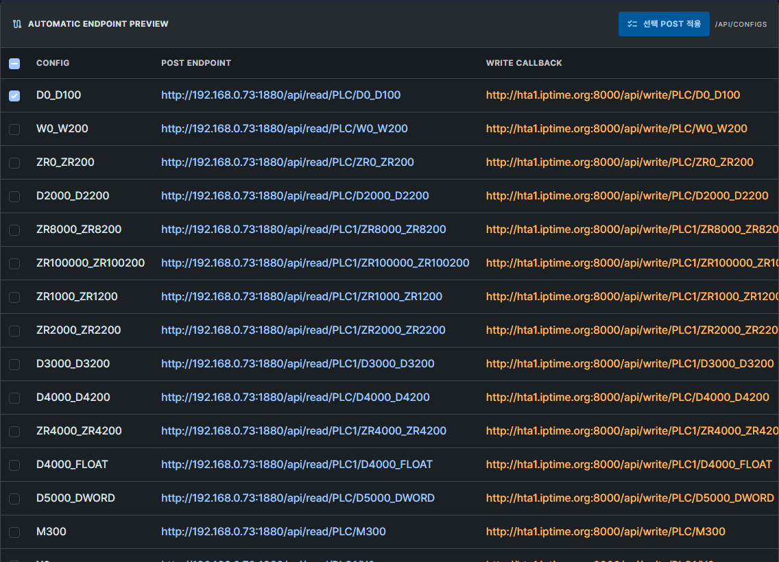The image size is (779, 562).
Task: Open the D0_D100 write callback URL
Action: [613, 95]
